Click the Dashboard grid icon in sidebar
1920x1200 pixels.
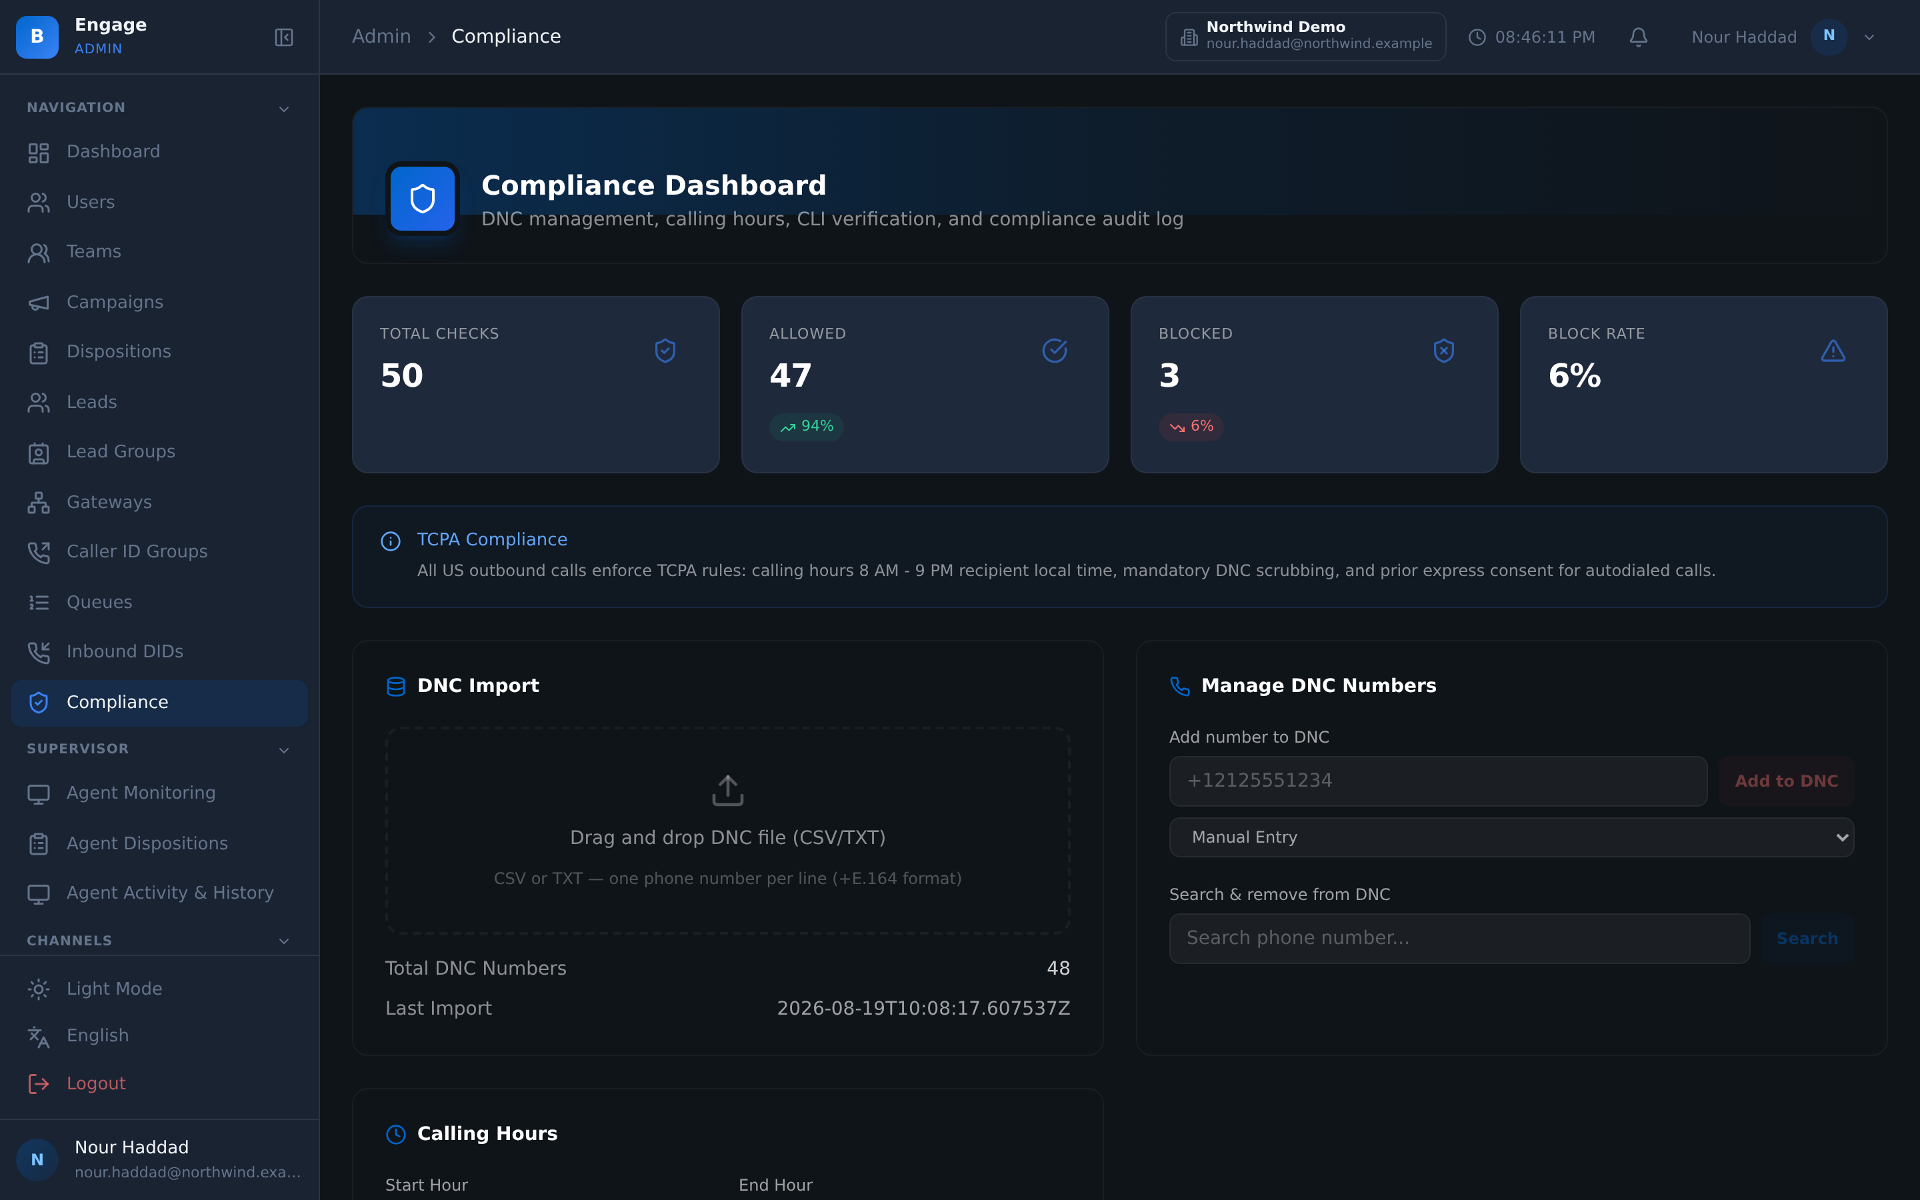point(39,153)
